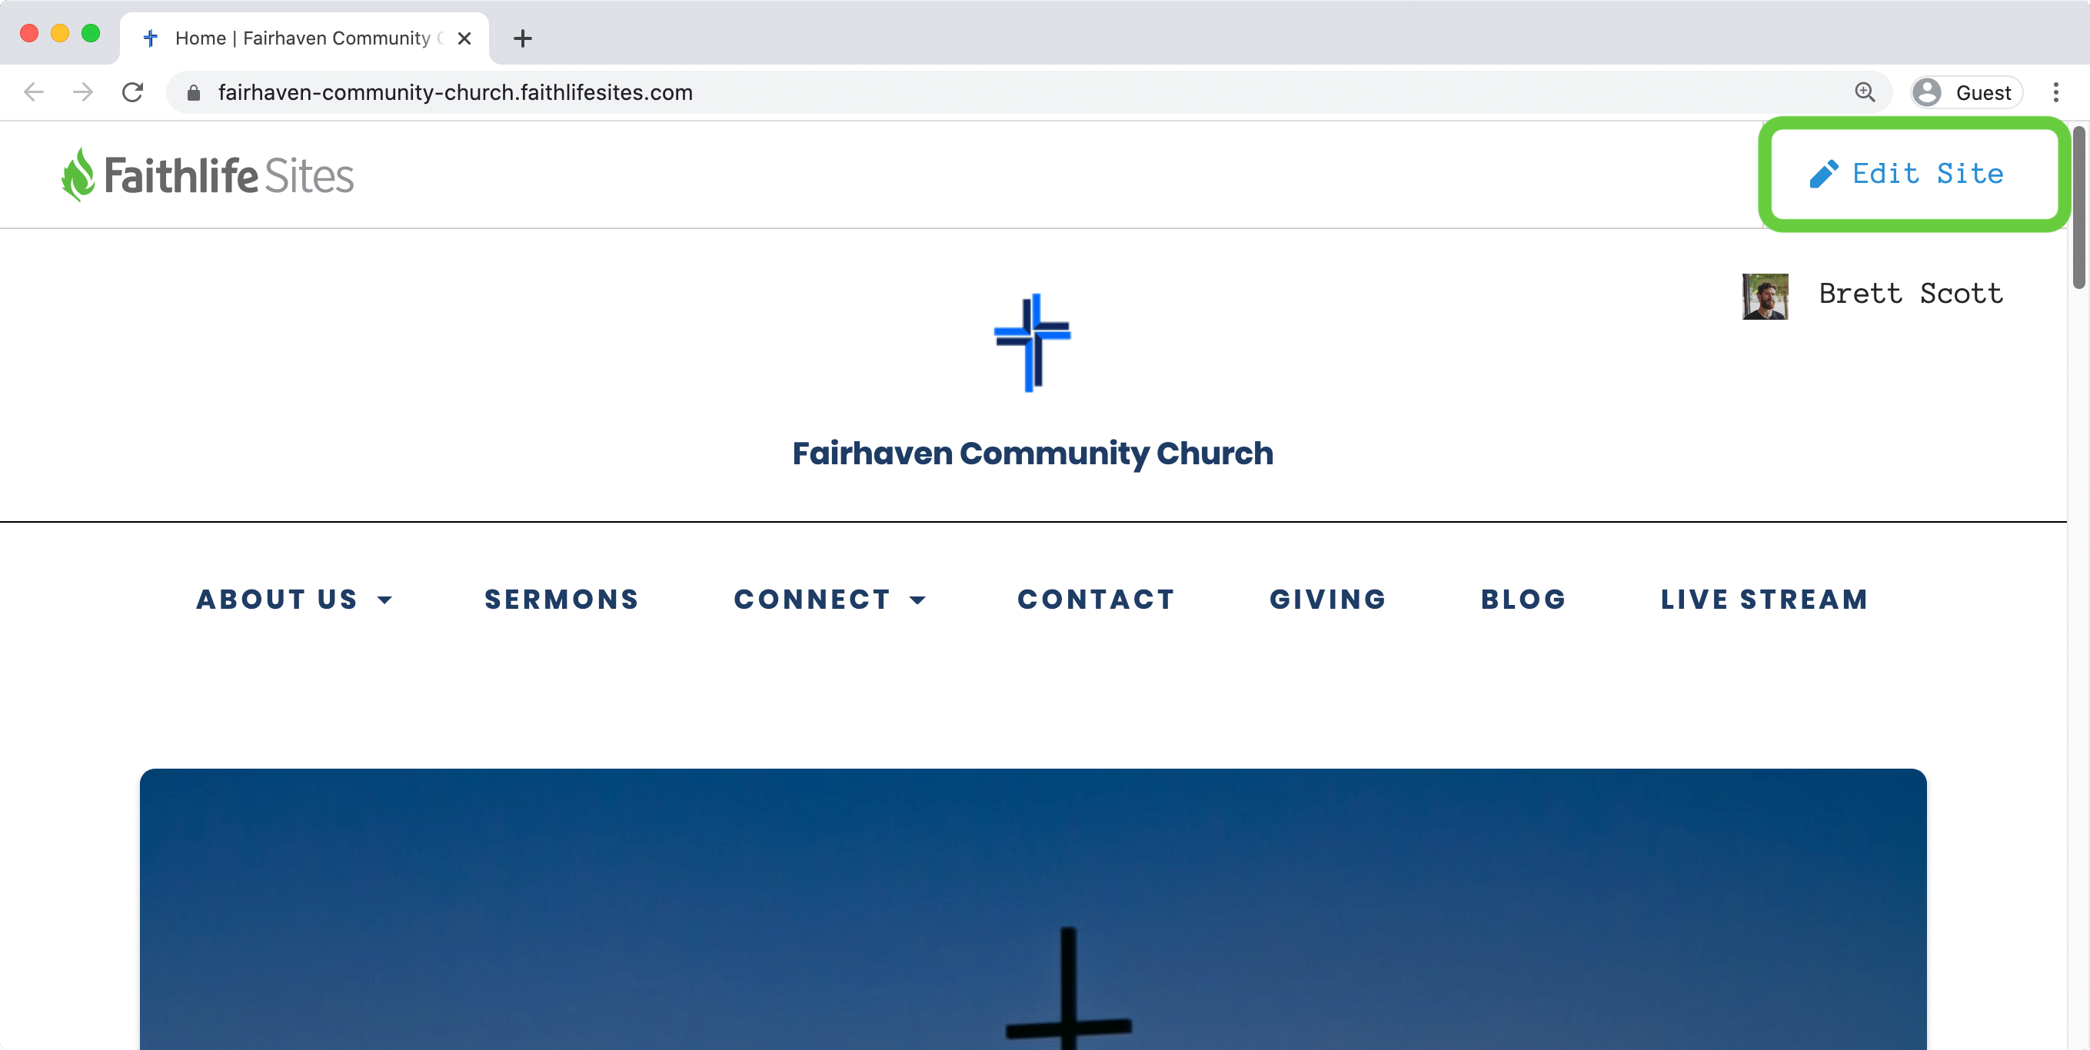Viewport: 2090px width, 1050px height.
Task: Click the blue cross church logo
Action: point(1032,342)
